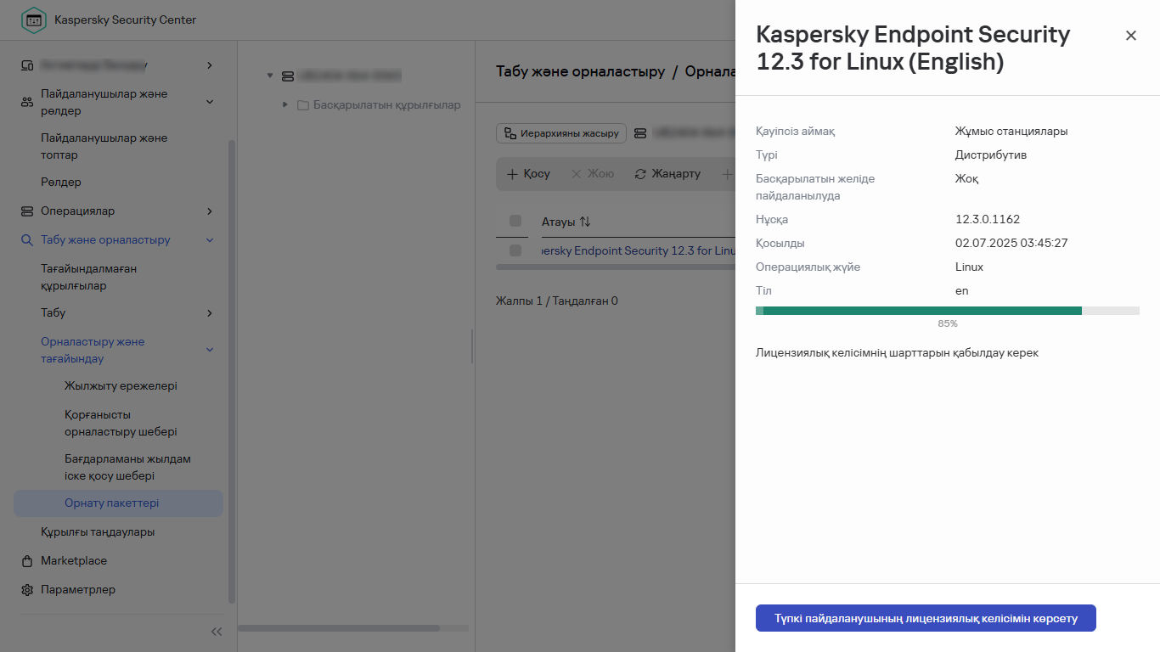Click the 85% download progress bar
The height and width of the screenshot is (652, 1160).
coord(947,311)
